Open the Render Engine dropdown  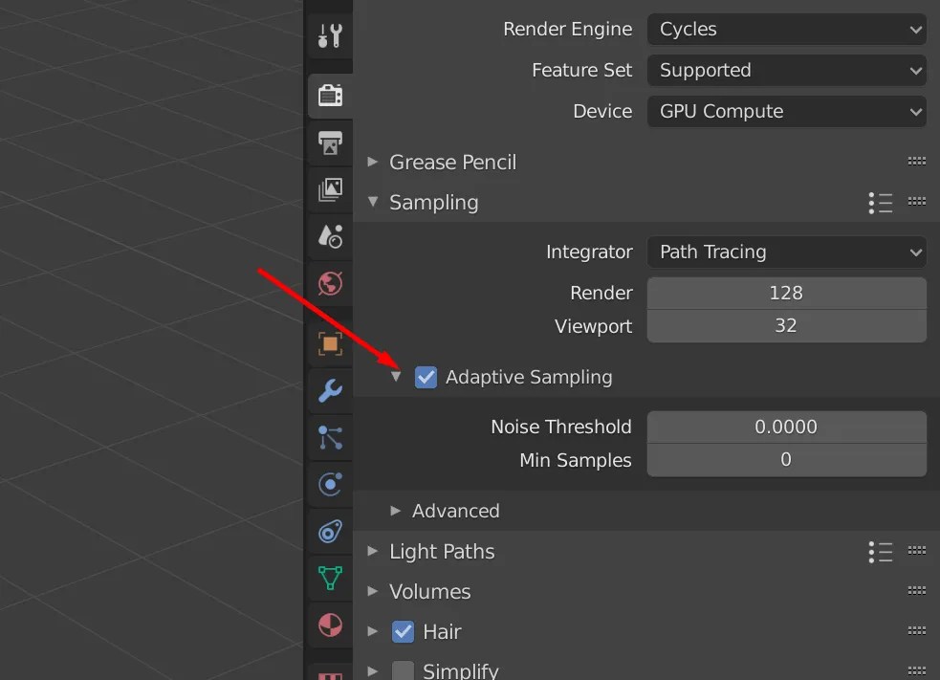pos(786,29)
